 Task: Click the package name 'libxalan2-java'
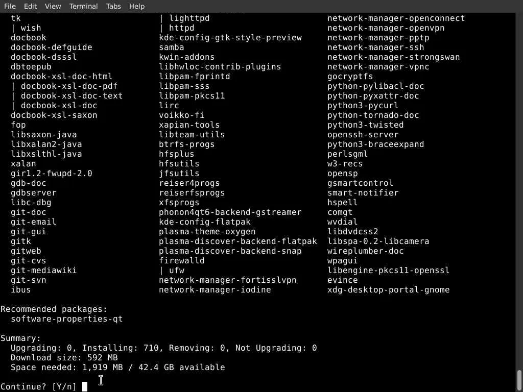coord(46,144)
